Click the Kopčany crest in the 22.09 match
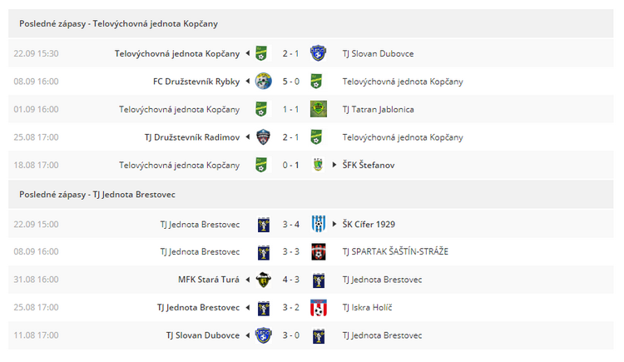 point(261,53)
